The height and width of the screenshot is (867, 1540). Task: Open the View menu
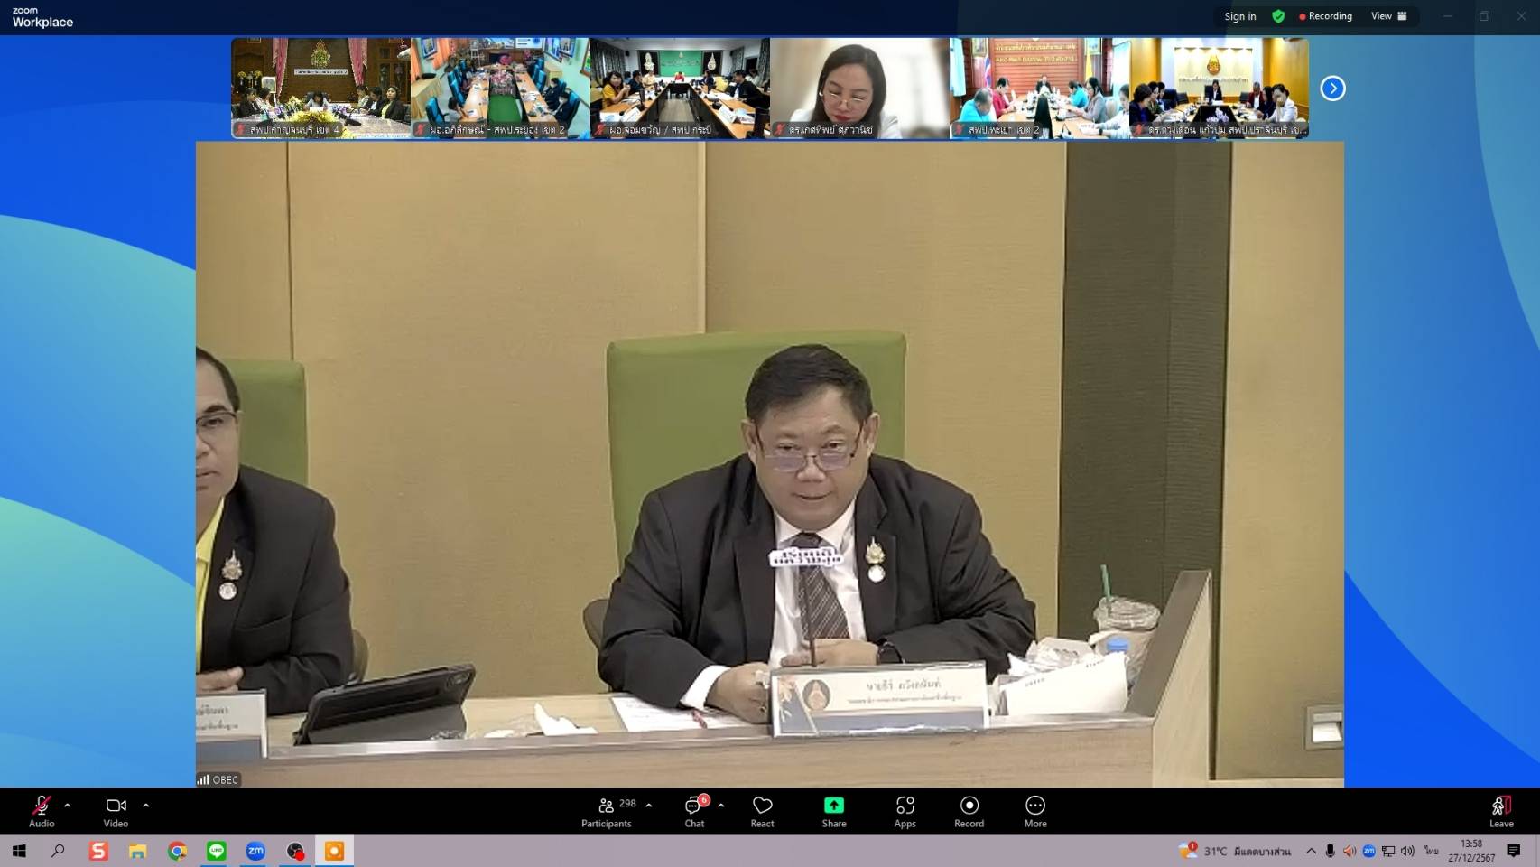[x=1381, y=15]
